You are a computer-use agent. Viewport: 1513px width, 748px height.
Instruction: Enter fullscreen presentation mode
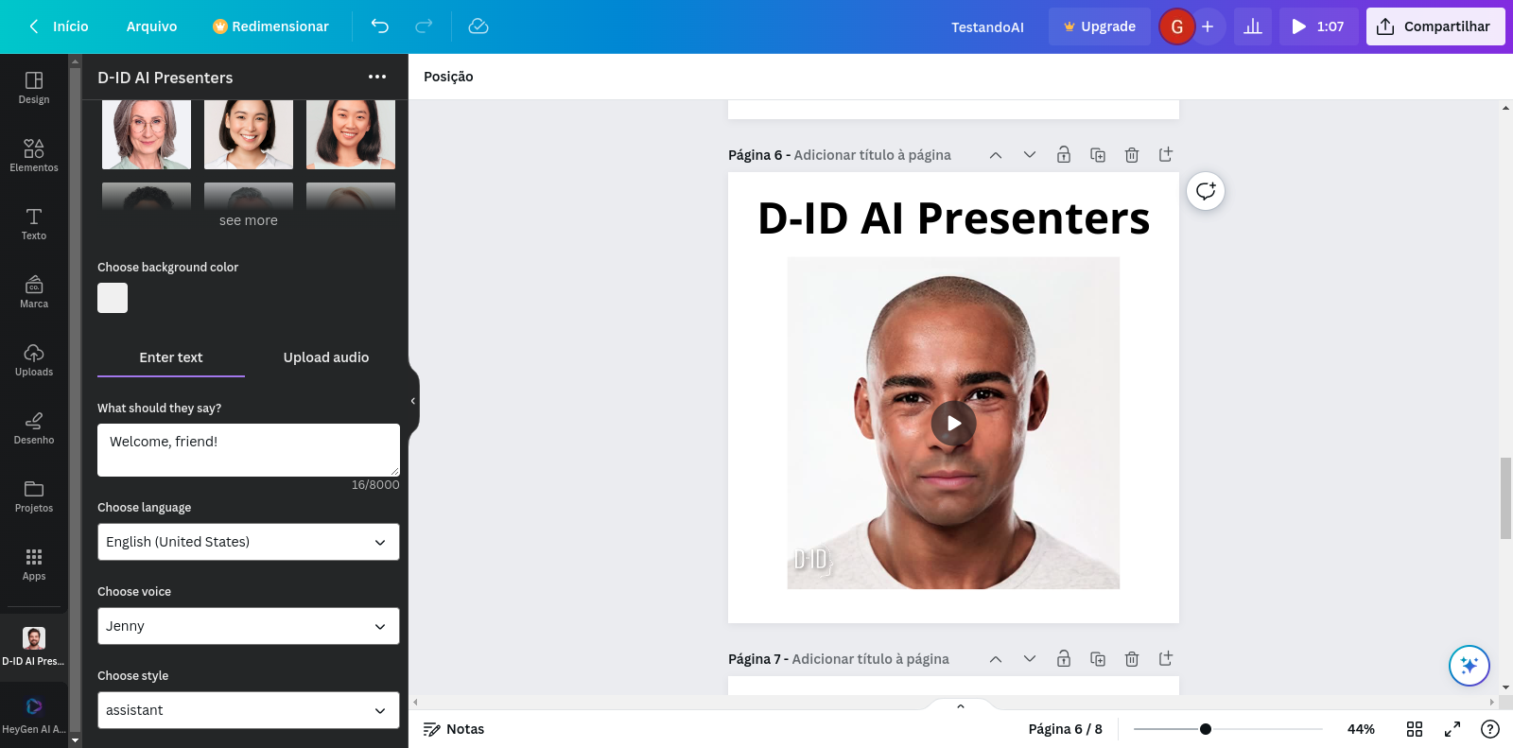pos(1452,729)
